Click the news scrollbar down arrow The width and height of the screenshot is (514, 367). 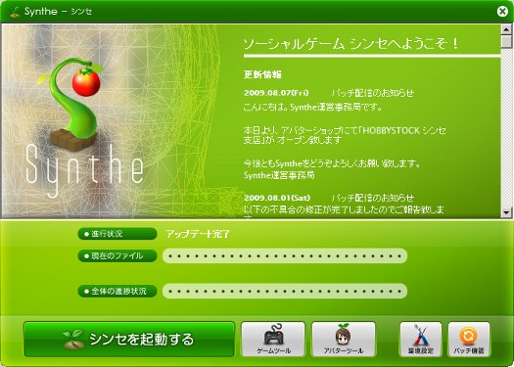(x=506, y=212)
